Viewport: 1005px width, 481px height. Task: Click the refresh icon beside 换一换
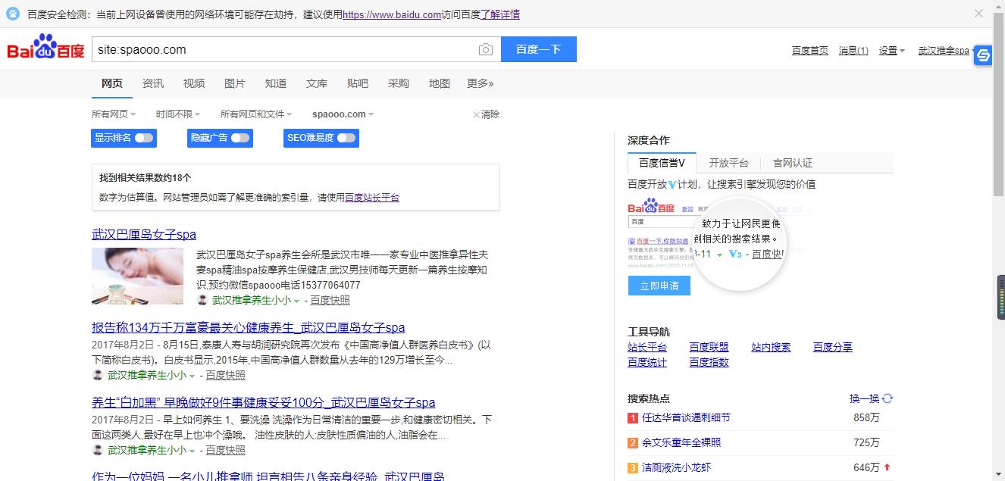click(x=888, y=398)
